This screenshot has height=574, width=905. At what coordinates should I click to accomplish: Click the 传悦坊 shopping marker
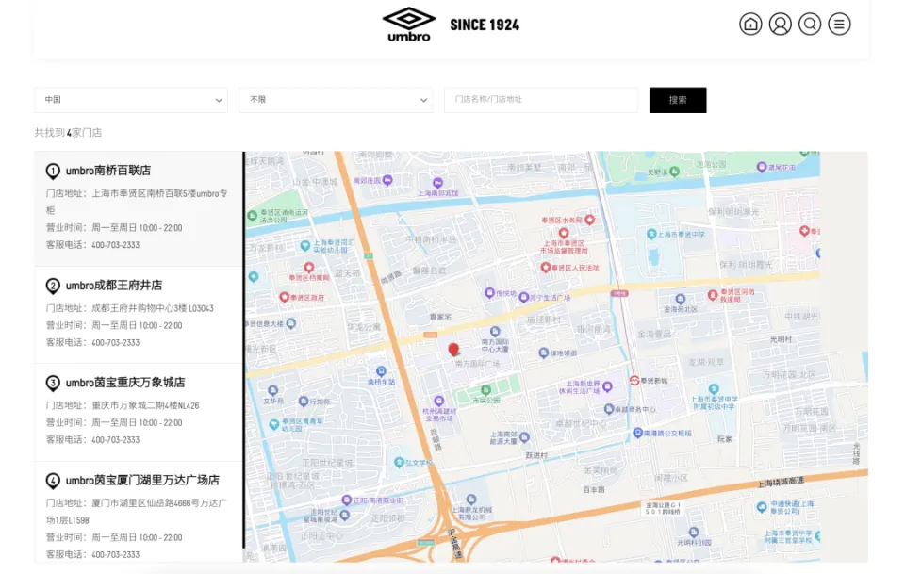(x=489, y=293)
